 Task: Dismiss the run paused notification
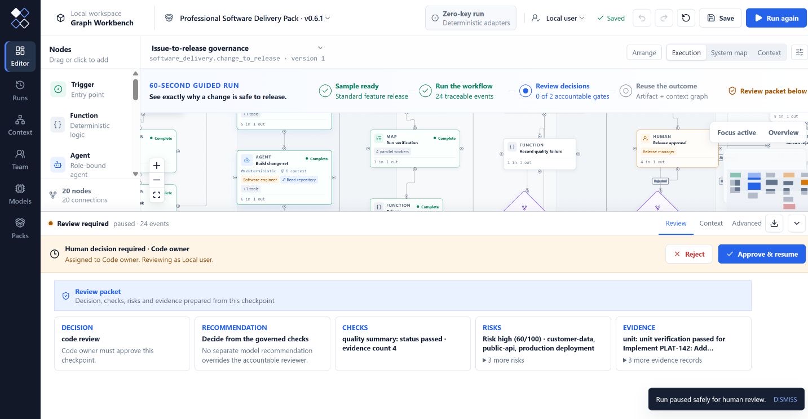785,400
